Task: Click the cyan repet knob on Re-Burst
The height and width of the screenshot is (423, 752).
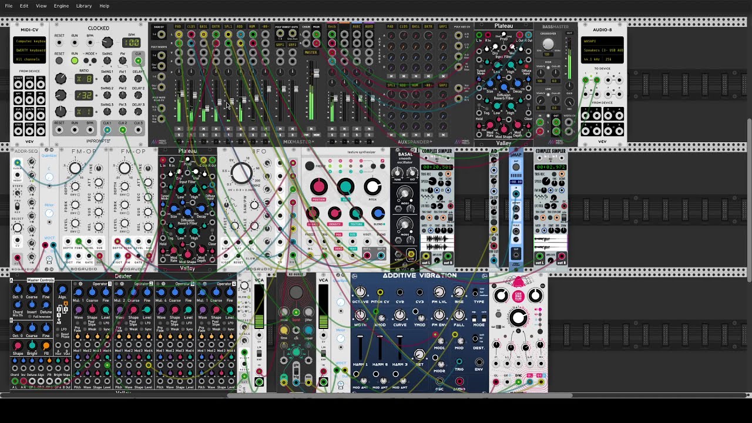Action: pos(308,330)
